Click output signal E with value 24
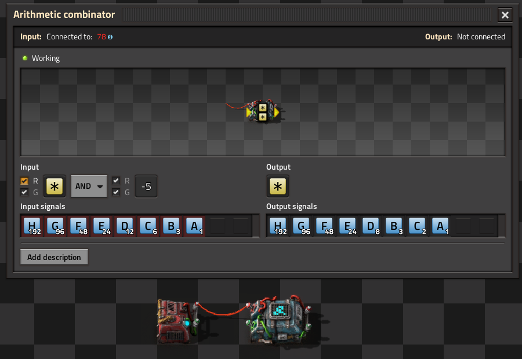 pos(348,226)
